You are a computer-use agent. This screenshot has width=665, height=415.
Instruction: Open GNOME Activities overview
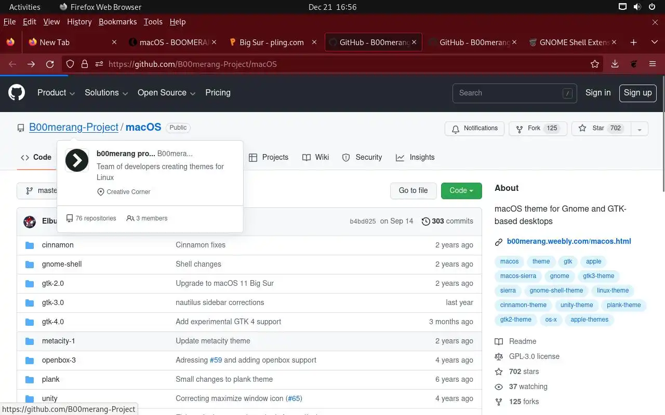24,7
